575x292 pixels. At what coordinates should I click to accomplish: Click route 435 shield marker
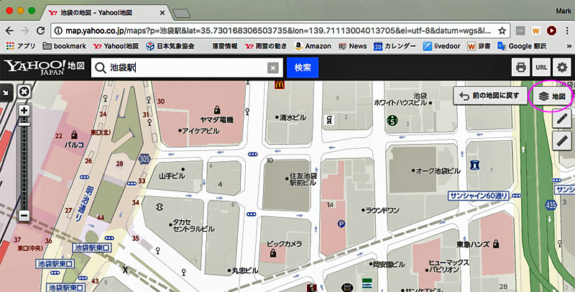[551, 205]
